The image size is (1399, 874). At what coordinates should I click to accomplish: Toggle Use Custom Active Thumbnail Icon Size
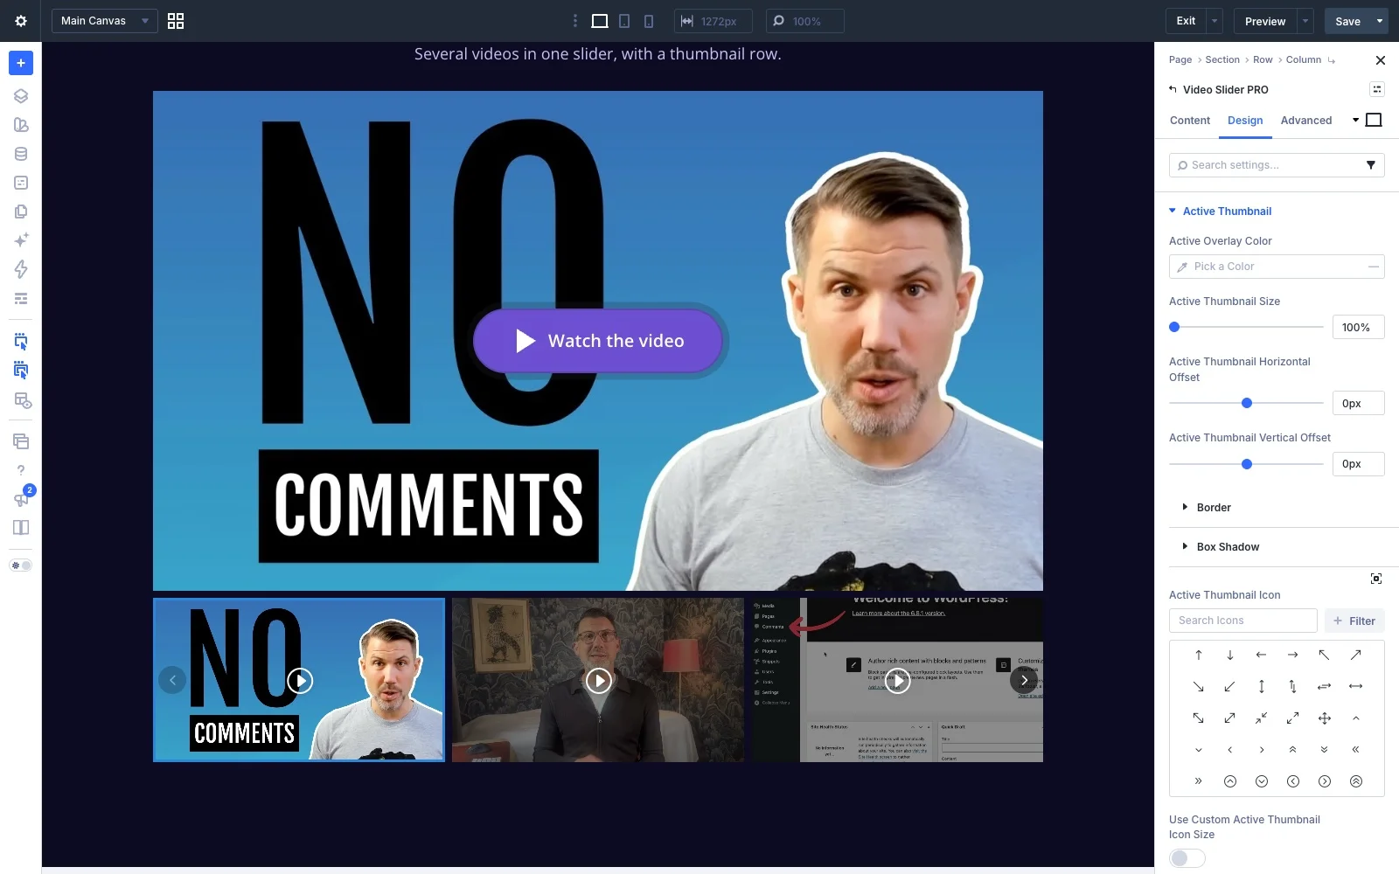1187,858
